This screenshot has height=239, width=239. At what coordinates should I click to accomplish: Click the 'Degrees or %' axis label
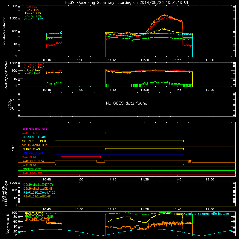tap(8, 224)
